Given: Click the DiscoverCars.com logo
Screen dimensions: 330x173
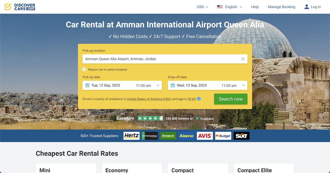Looking at the screenshot, I should pyautogui.click(x=20, y=7).
